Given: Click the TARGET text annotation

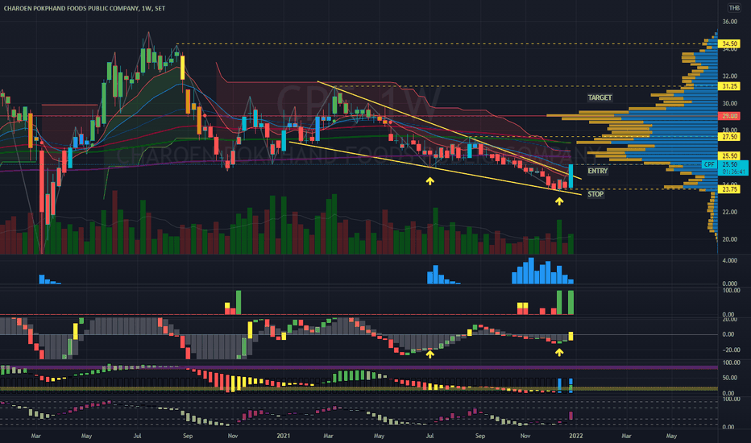Looking at the screenshot, I should [x=600, y=97].
